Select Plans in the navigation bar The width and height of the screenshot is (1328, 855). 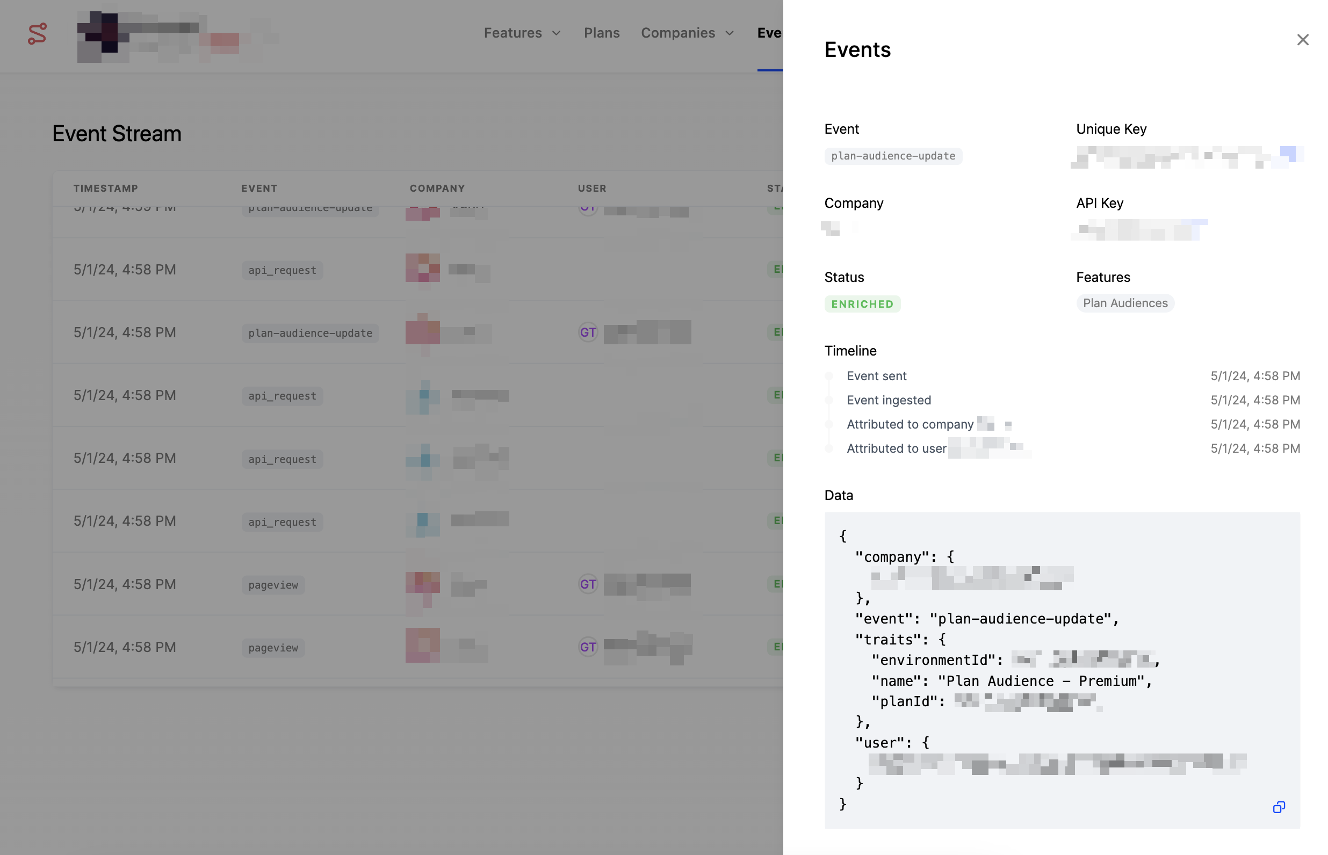[x=602, y=33]
